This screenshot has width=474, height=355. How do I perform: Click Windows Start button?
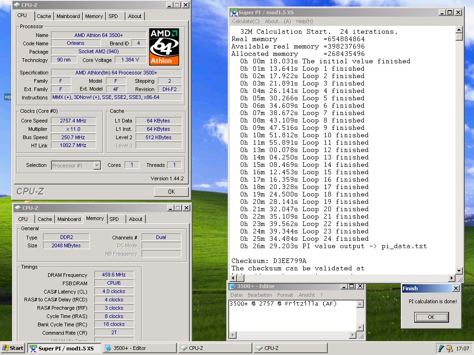point(12,348)
